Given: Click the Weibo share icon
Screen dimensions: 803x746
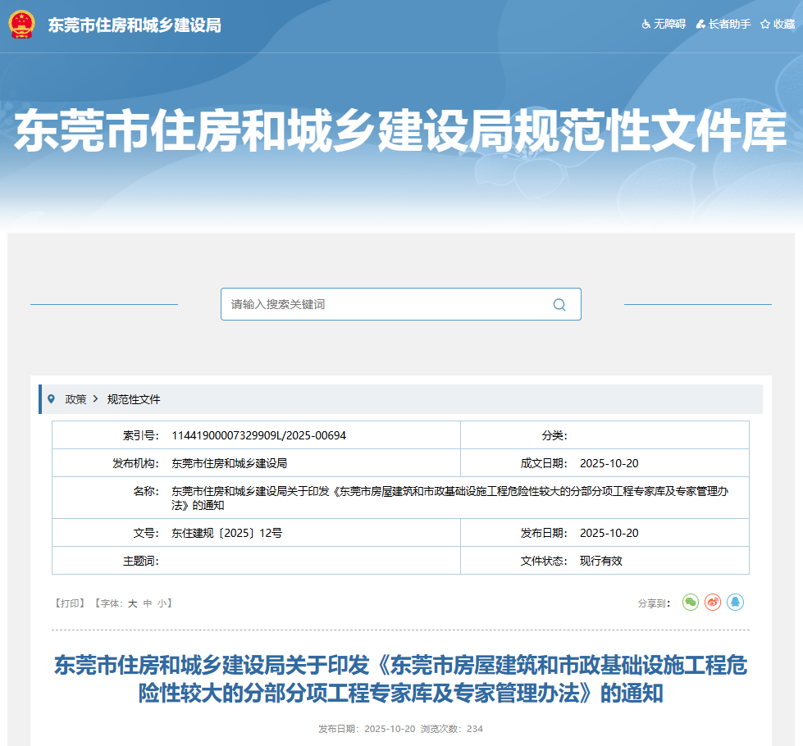Looking at the screenshot, I should (x=713, y=602).
